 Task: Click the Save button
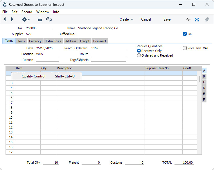click(167, 19)
